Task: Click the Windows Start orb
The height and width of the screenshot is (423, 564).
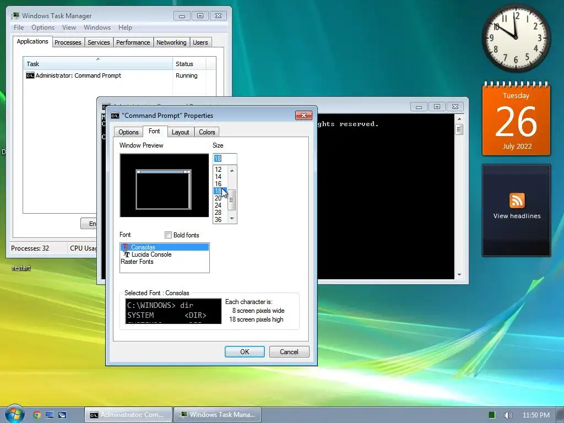Action: point(14,414)
